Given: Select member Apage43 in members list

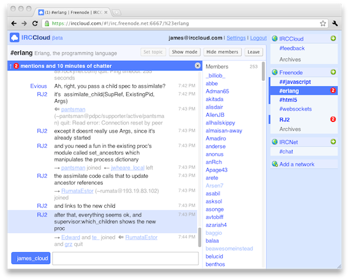Looking at the screenshot, I should 216,170.
